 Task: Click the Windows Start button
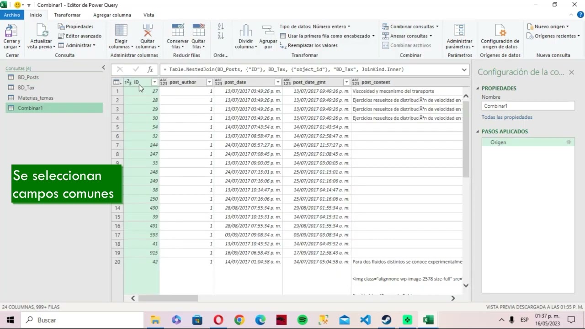10,320
